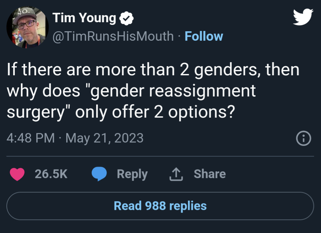Click the Tim Young display name
The height and width of the screenshot is (233, 321).
click(84, 18)
